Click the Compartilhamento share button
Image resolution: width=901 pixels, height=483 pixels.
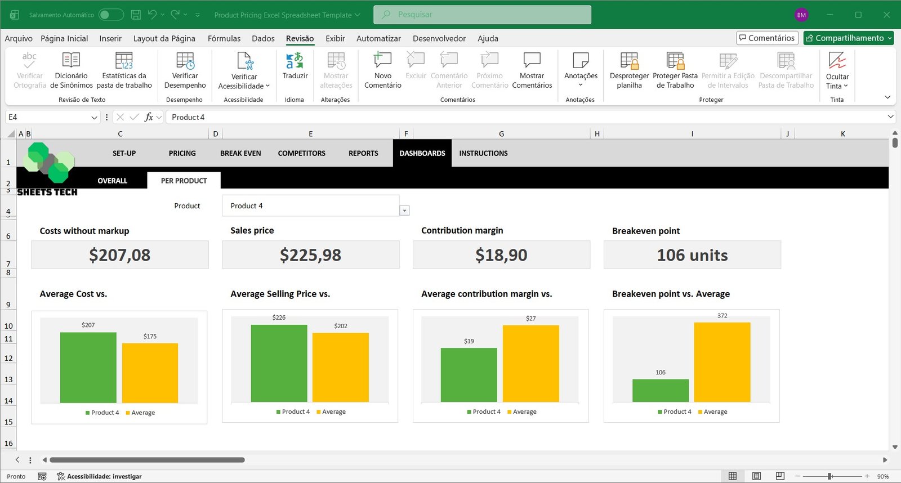pos(849,38)
